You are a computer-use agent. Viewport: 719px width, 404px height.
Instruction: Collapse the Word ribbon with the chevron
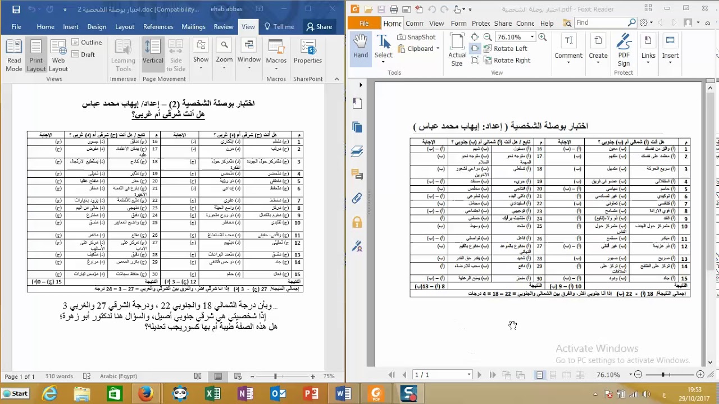pos(337,79)
